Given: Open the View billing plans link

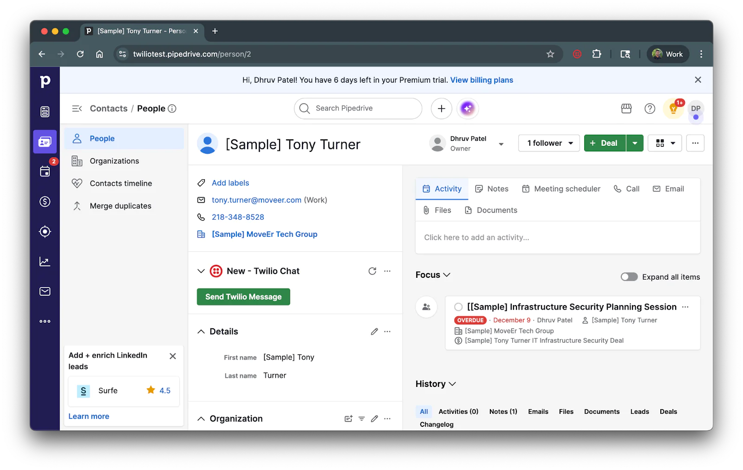Looking at the screenshot, I should coord(481,79).
